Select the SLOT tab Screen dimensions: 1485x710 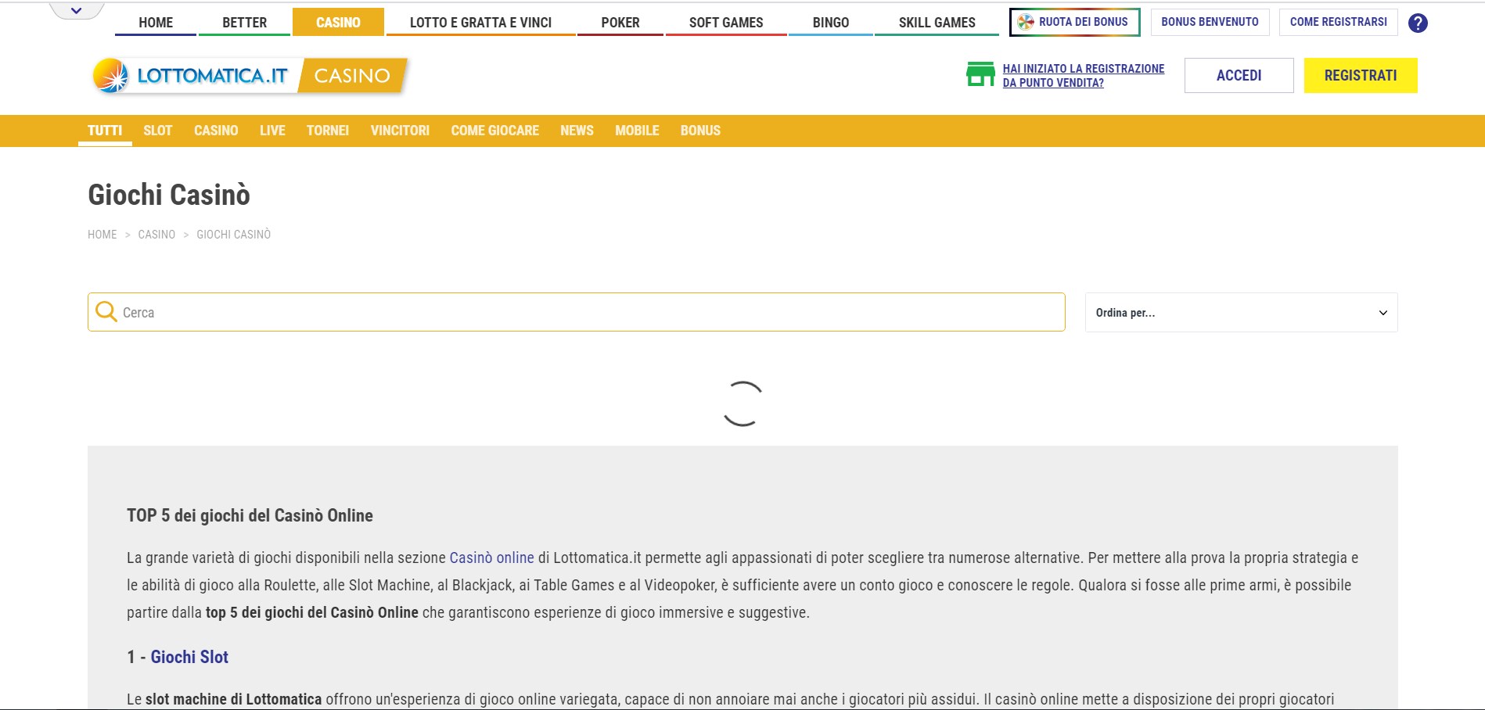tap(157, 131)
